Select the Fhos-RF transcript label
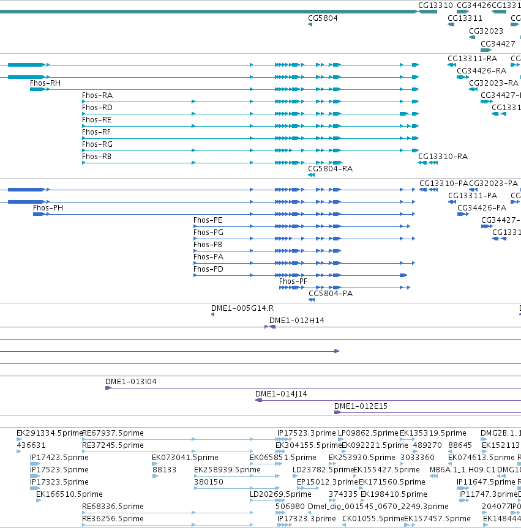 pos(96,132)
